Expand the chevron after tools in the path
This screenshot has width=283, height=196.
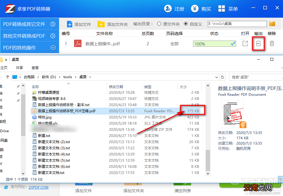76,77
